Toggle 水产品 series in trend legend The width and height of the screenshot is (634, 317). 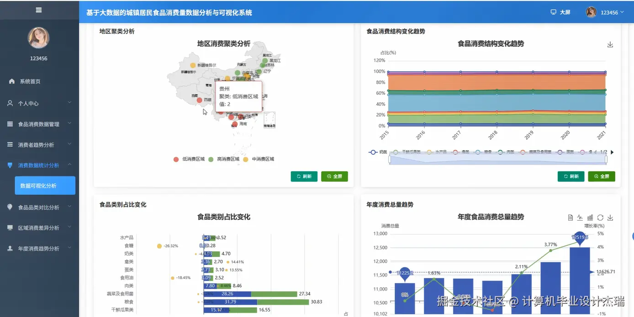436,152
